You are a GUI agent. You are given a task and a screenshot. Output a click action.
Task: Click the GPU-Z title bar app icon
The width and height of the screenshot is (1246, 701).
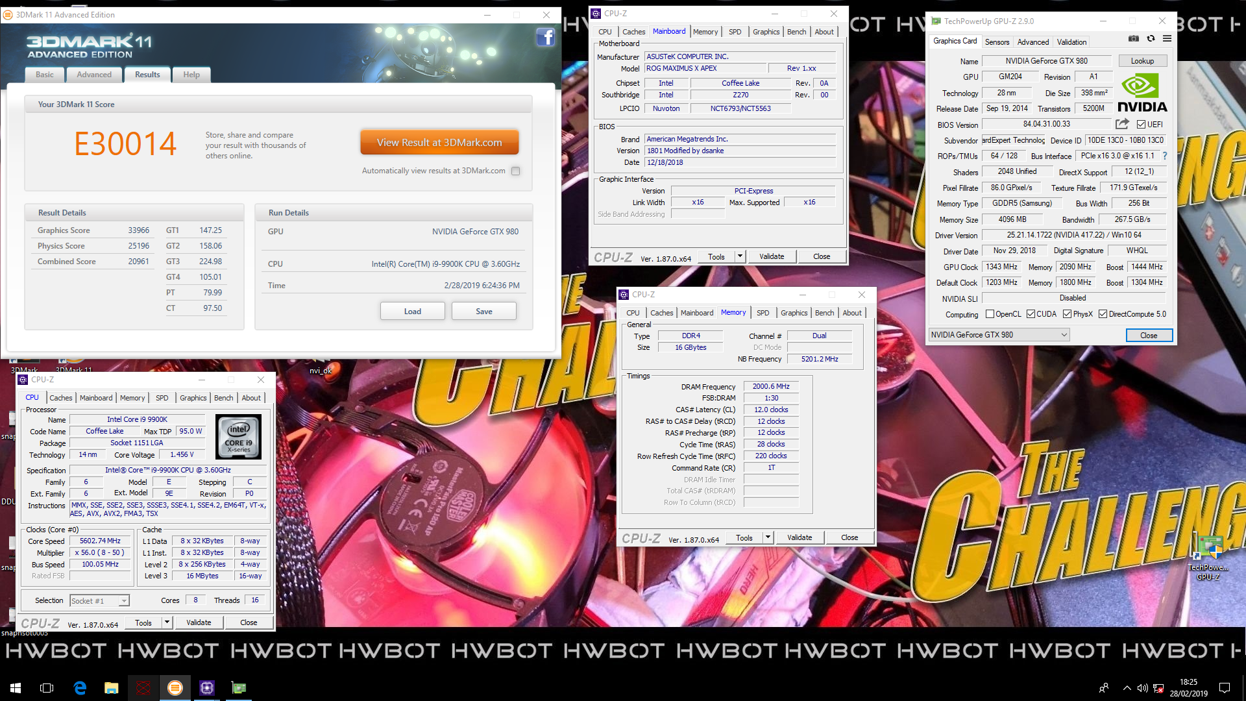pos(936,21)
